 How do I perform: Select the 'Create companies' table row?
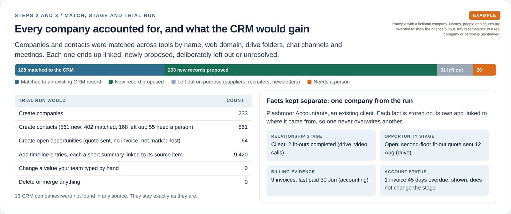[133, 113]
